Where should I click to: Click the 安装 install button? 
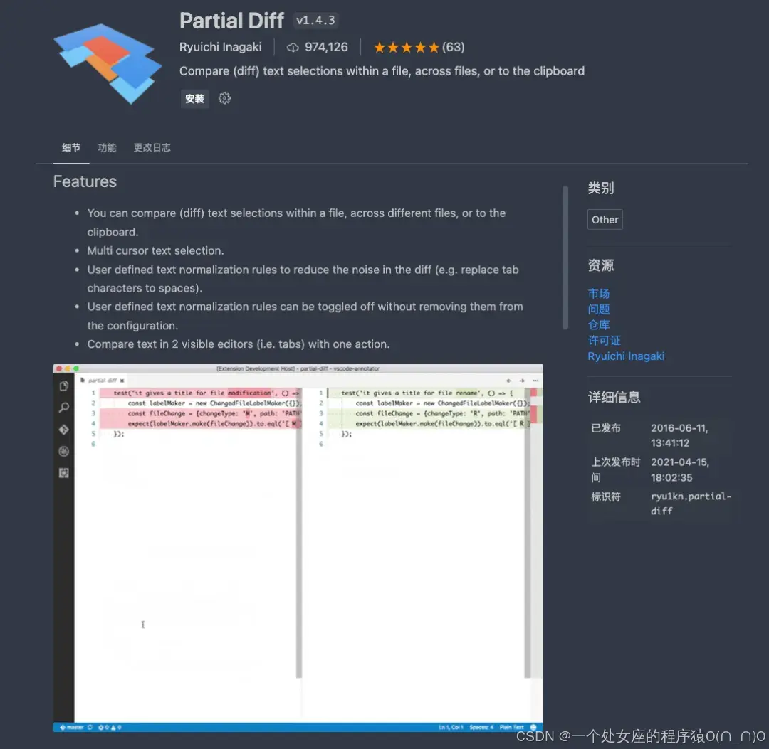(x=194, y=99)
